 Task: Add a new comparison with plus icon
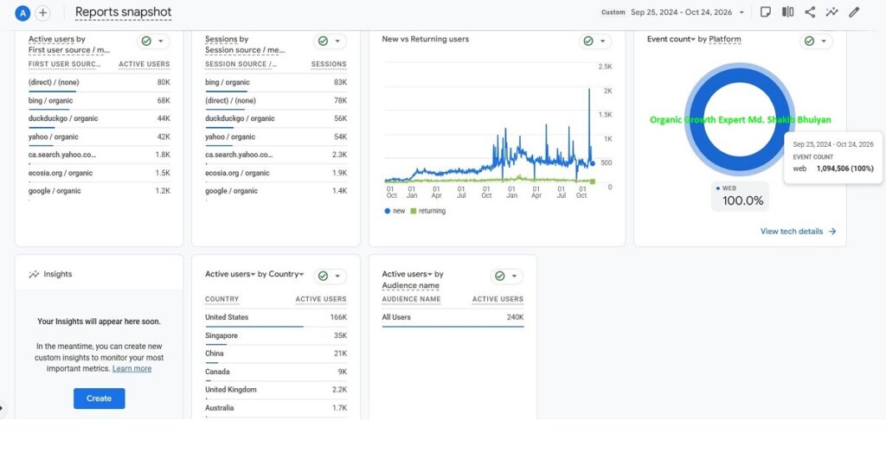[x=42, y=12]
